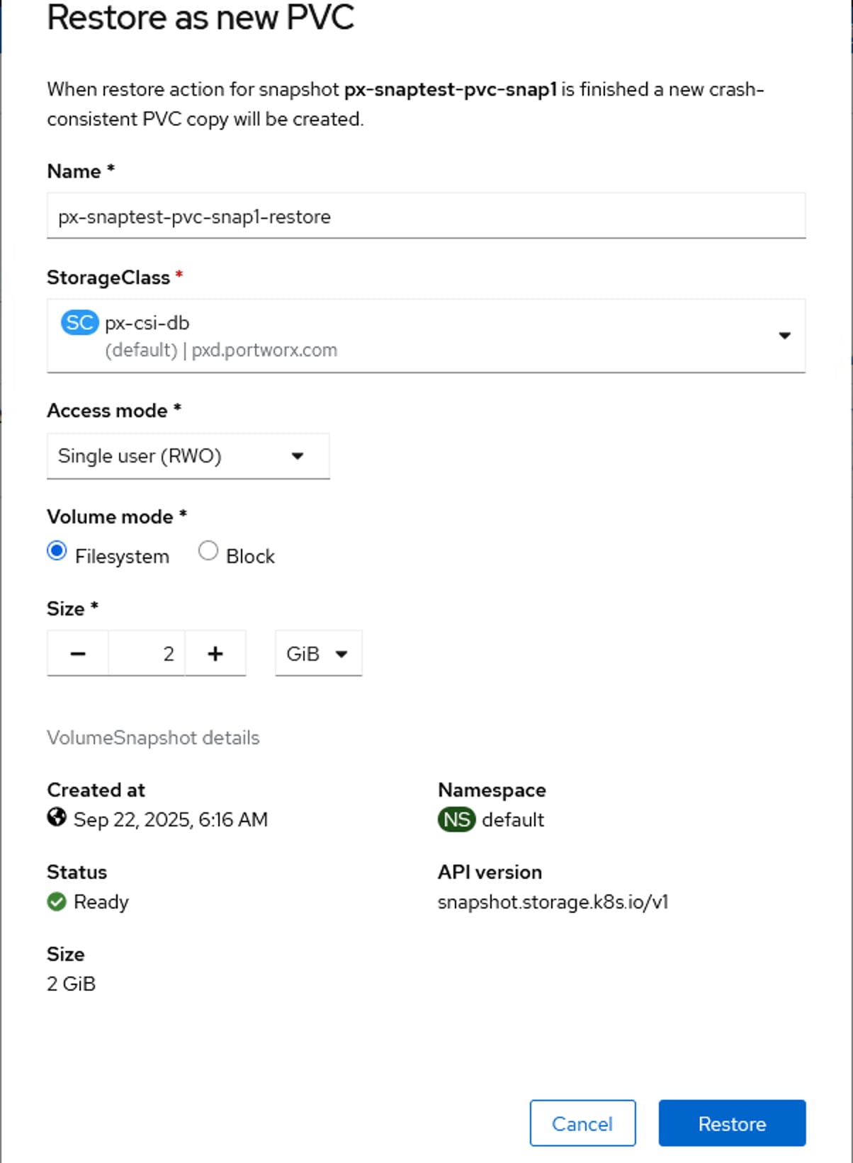Screen dimensions: 853x1163
Task: Click the Restore button
Action: (732, 1123)
